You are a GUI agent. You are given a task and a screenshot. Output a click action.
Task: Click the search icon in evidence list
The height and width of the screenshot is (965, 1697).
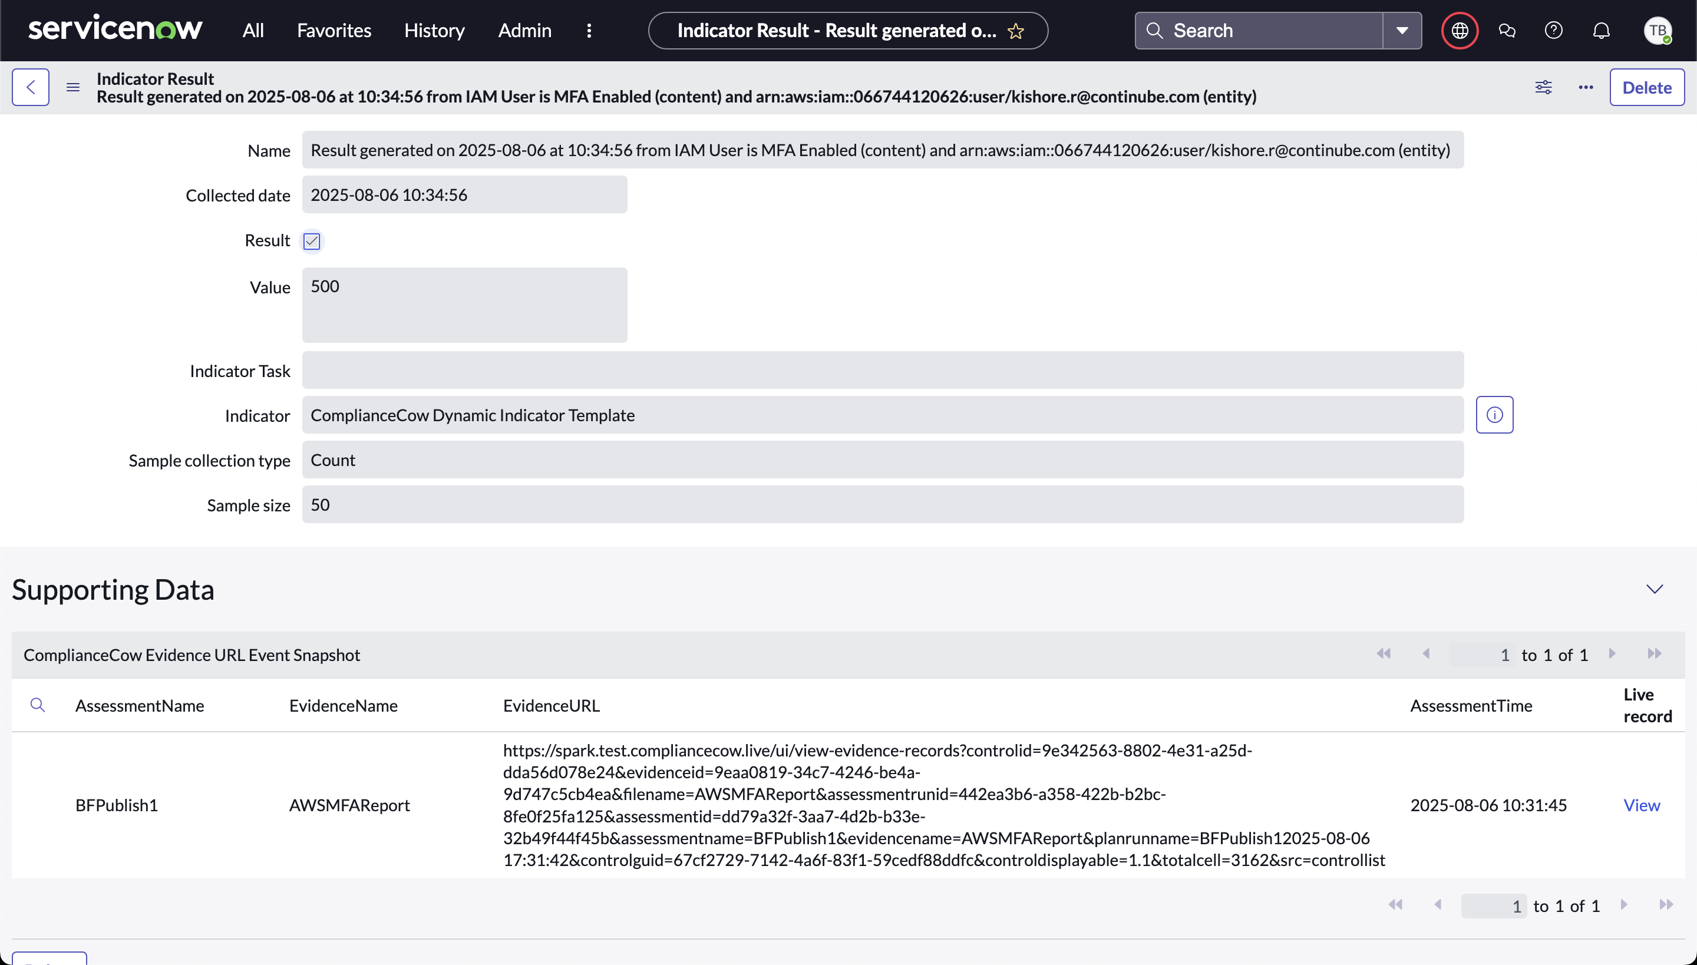(38, 705)
